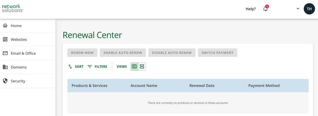Click the Email & Office envelope icon
This screenshot has width=318, height=116.
[x=5, y=53]
